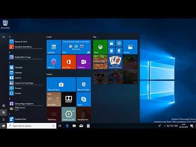Click the letter B header in app list
Image resolution: width=196 pixels, height=147 pixels.
point(9,52)
